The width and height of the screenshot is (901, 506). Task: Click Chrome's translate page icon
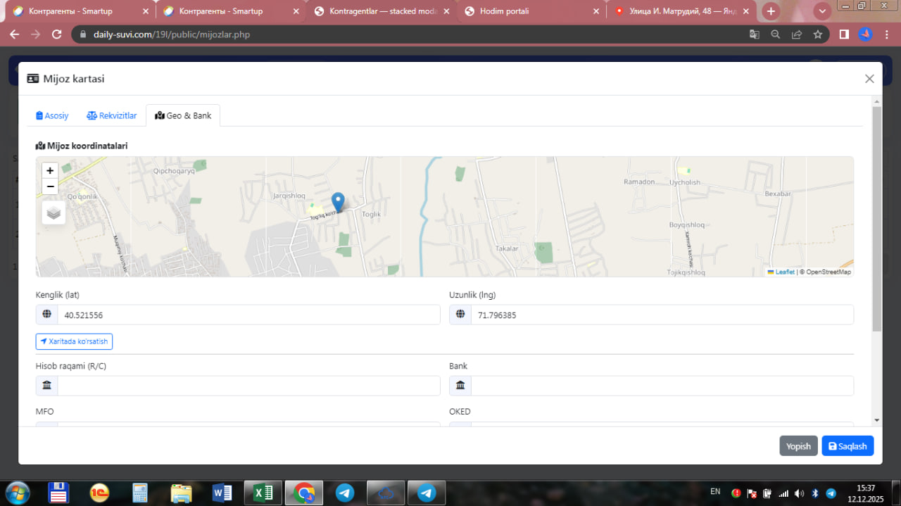pos(754,34)
